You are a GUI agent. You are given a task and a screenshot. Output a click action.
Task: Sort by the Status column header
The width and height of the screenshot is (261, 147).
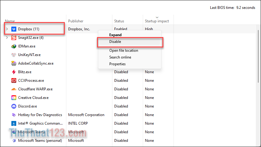pyautogui.click(x=119, y=21)
